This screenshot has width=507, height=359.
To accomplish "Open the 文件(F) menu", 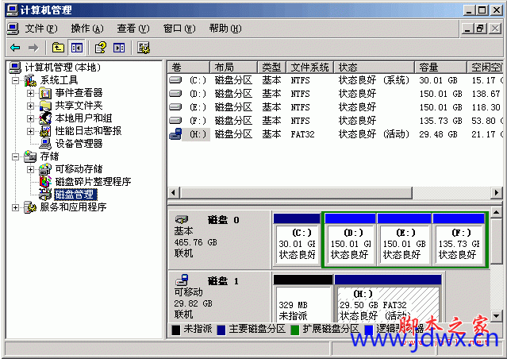I will 41,29.
